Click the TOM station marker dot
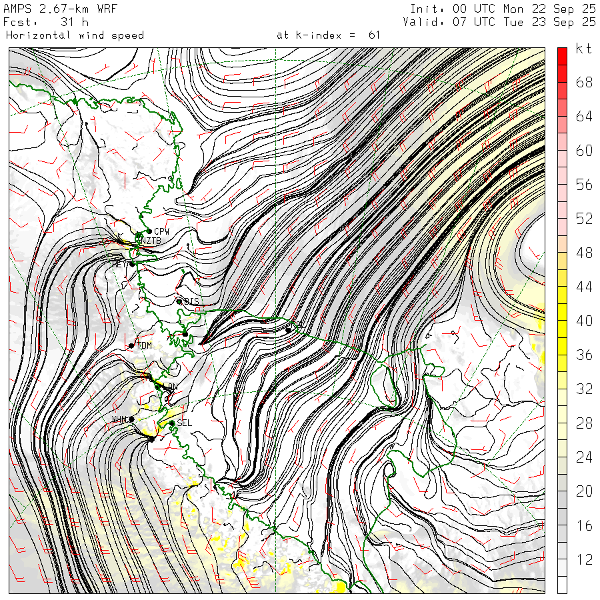Viewport: 600px width, 600px height. coord(131,345)
